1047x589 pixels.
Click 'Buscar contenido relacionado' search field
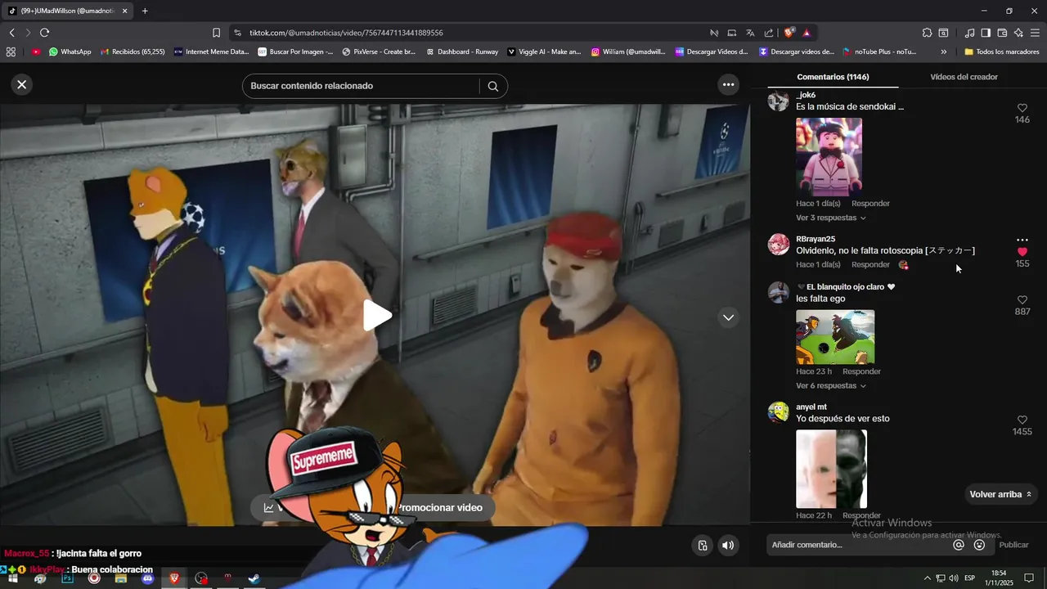[x=360, y=86]
